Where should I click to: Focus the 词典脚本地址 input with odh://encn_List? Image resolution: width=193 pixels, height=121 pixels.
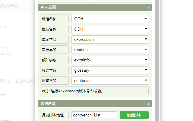coord(94,115)
